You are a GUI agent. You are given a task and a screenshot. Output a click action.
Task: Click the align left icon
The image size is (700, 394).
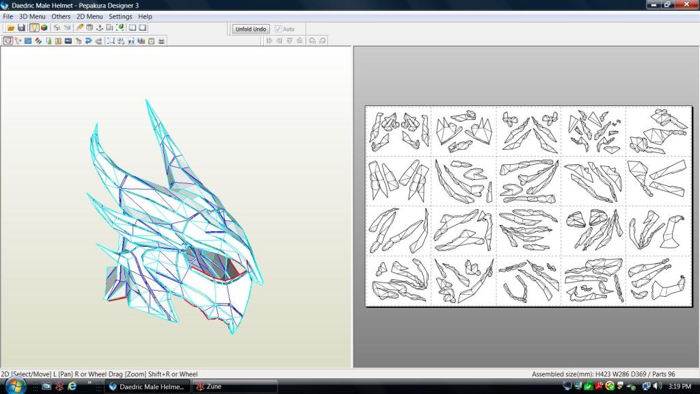point(269,40)
